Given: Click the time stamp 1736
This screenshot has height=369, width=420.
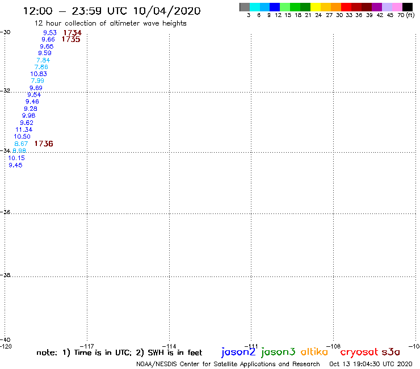Looking at the screenshot, I should click(44, 144).
